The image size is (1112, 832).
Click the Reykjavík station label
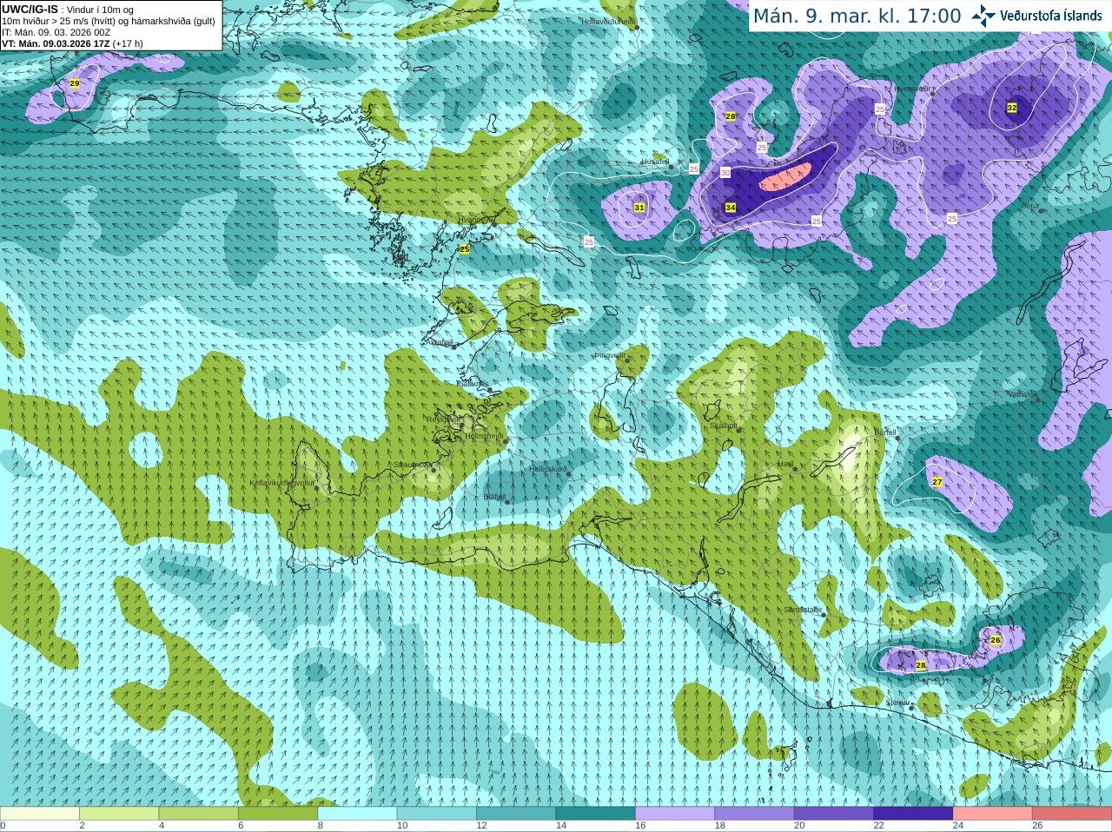[x=442, y=419]
